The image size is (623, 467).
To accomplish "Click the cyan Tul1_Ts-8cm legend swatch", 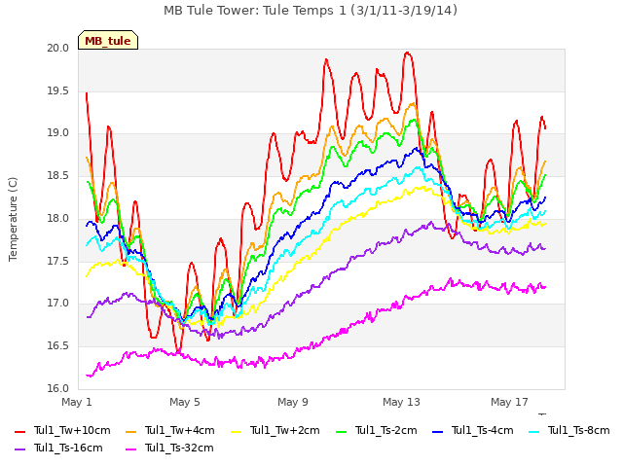I will [x=534, y=432].
